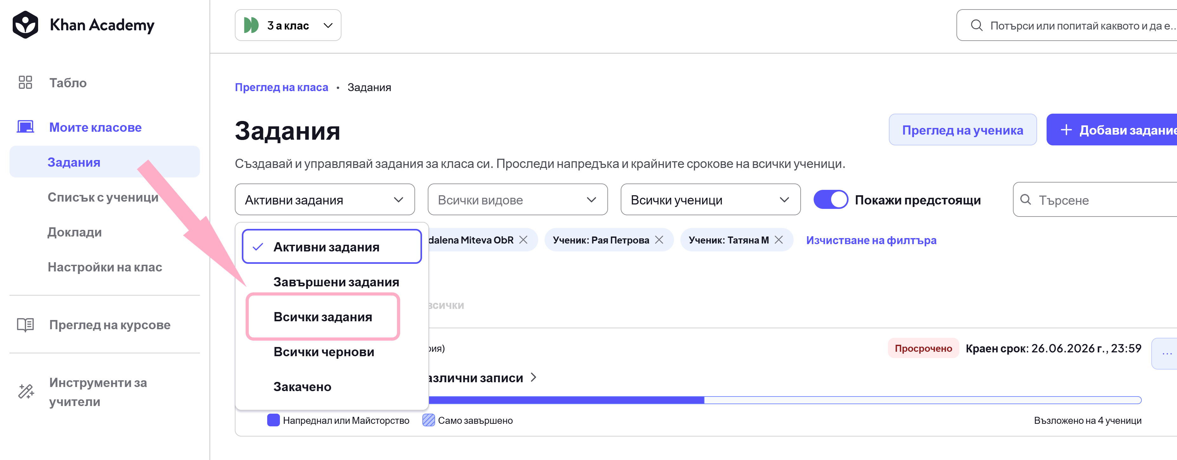This screenshot has height=460, width=1177.
Task: Click the Само завършено legend swatch
Action: pos(429,420)
